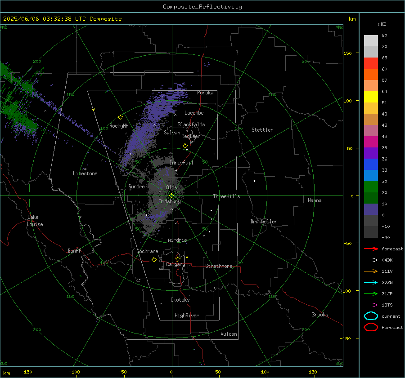This screenshot has height=378, width=405.
Task: Click the yellow diamond marker near Cochrane
Action: coord(154,259)
